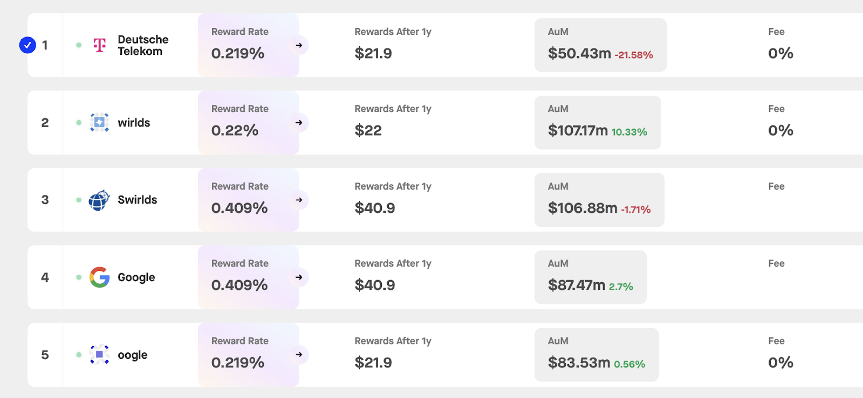Click oogle AuM $83.53m box
This screenshot has height=398, width=863.
[597, 355]
